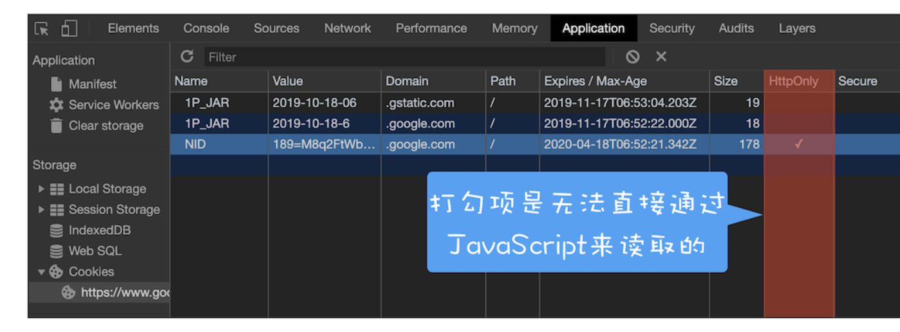Open the Web SQL storage entry
Viewport: 900px width, 332px height.
click(86, 251)
